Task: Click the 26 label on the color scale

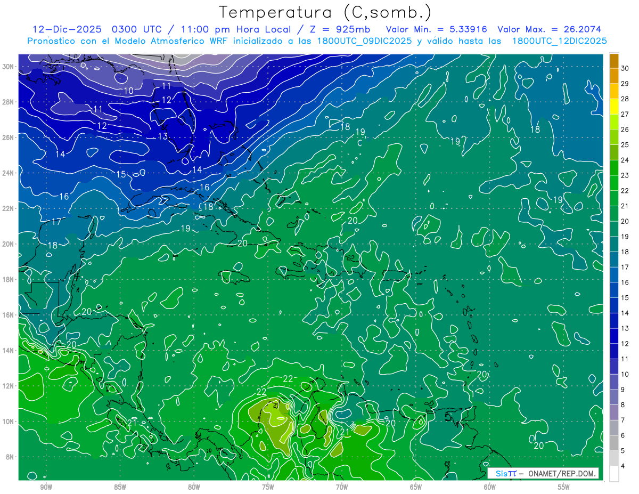Action: tap(625, 129)
